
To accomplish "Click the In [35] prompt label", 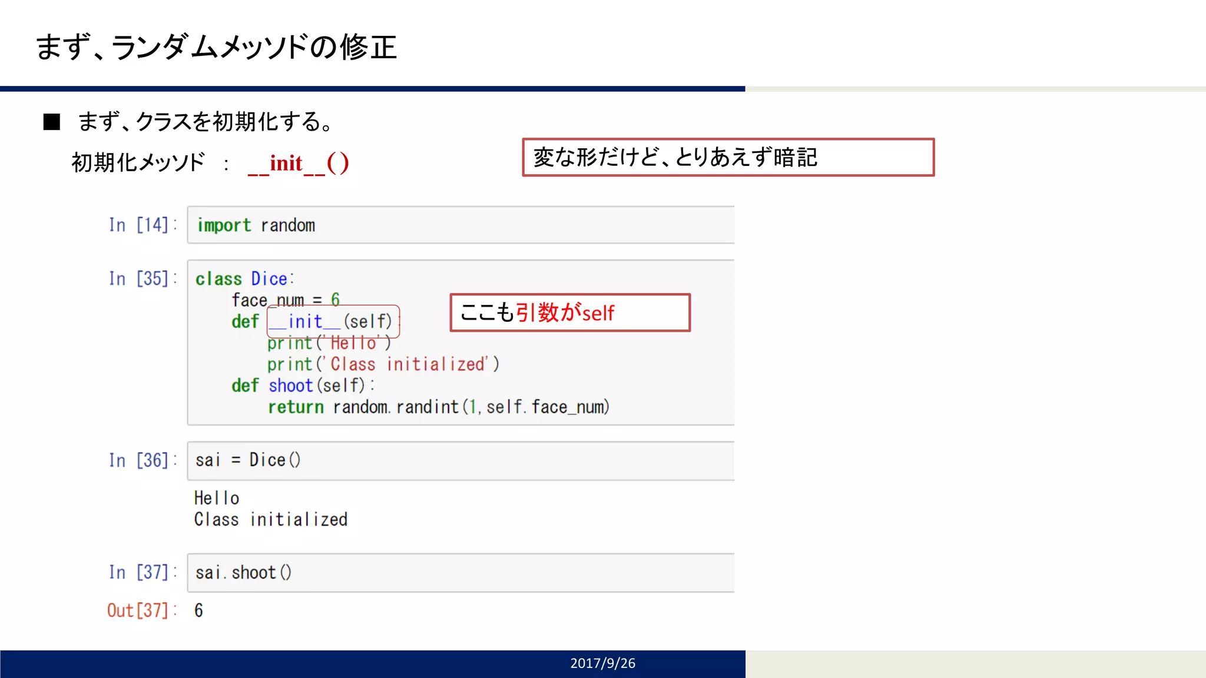I will [x=143, y=278].
